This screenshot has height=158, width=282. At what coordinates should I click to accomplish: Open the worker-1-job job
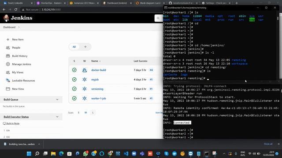pyautogui.click(x=99, y=98)
